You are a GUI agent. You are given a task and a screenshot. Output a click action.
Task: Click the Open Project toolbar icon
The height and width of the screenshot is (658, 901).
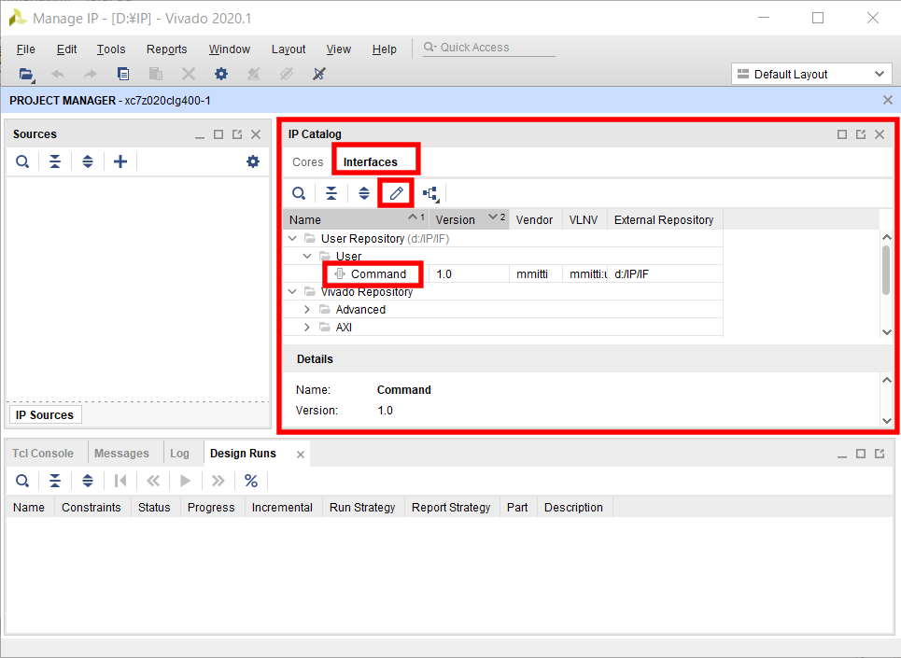point(26,74)
